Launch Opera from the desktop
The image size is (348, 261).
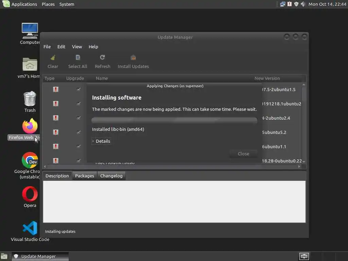pos(30,194)
